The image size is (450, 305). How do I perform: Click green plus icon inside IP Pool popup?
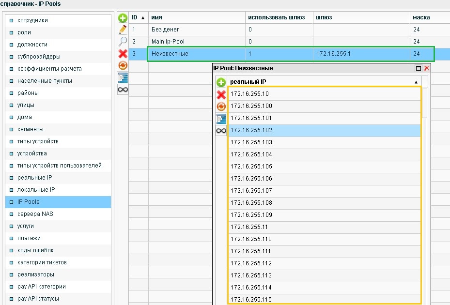(x=221, y=83)
